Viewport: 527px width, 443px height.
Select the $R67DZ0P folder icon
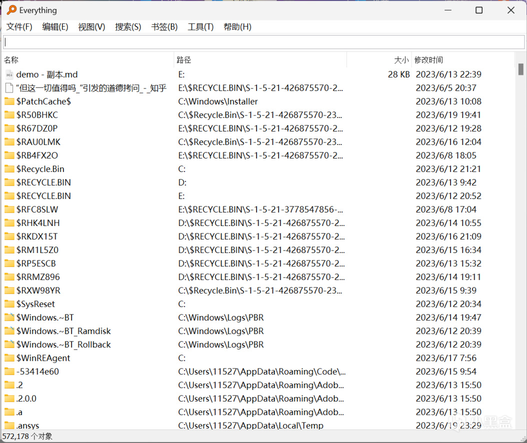click(x=9, y=128)
